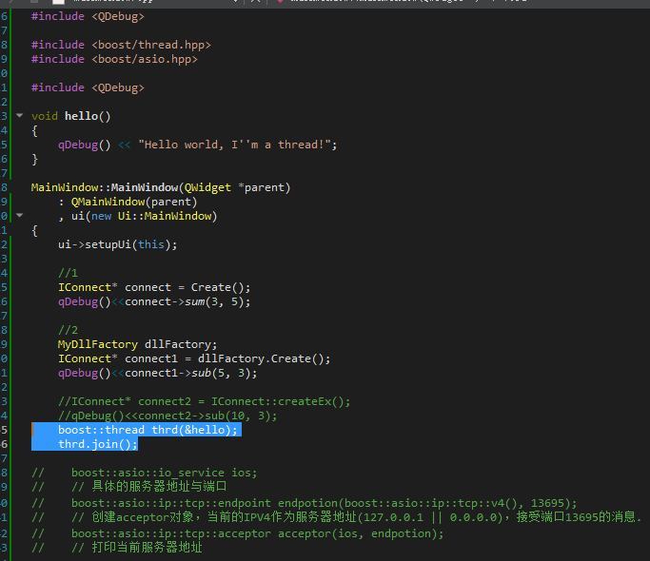Click the "Hello world, I''m a thread!" string
650x561 pixels.
(x=235, y=145)
